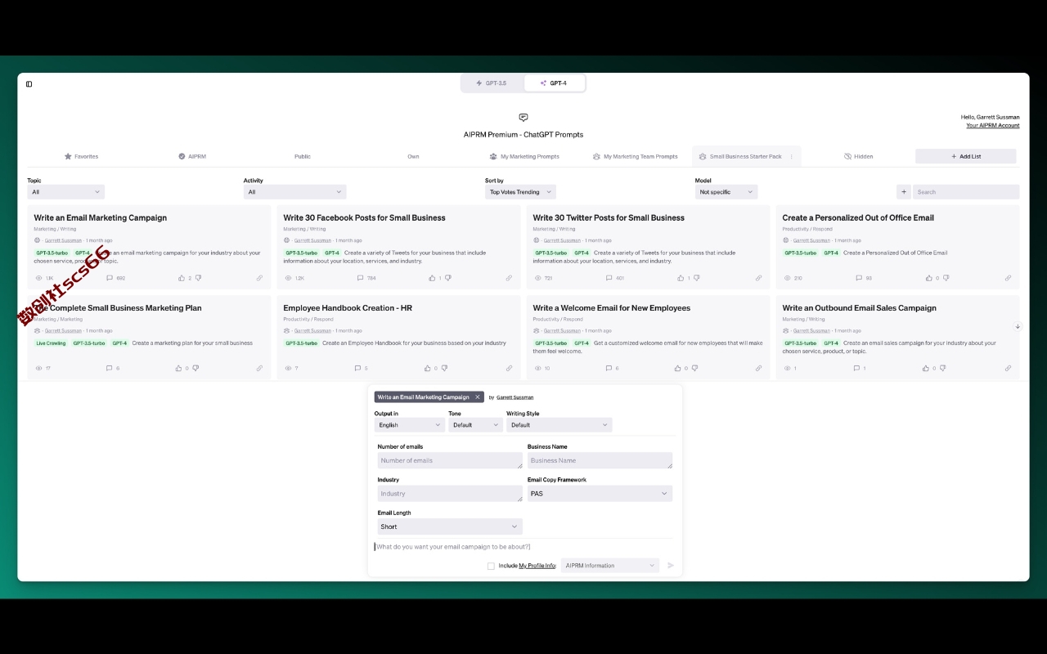The width and height of the screenshot is (1047, 654).
Task: Open the My Profile Info link
Action: (537, 566)
